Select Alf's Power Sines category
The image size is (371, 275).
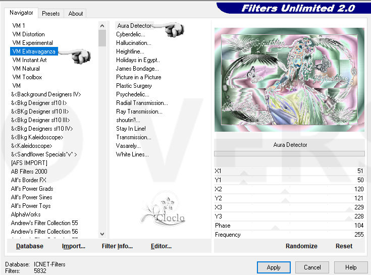pyautogui.click(x=31, y=197)
